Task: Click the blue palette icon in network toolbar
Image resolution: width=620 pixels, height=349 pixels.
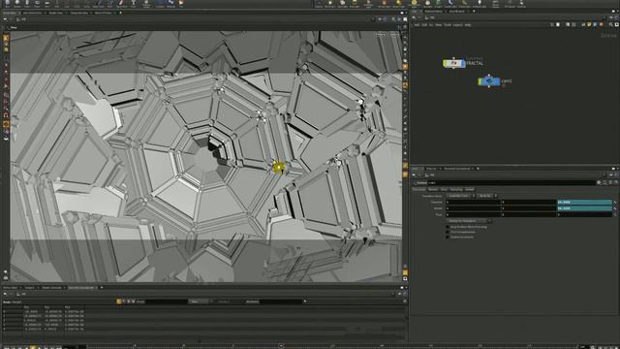Action: [x=595, y=24]
